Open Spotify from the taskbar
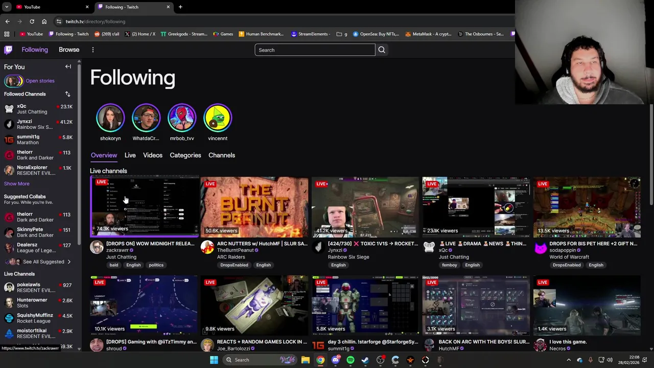 click(351, 360)
